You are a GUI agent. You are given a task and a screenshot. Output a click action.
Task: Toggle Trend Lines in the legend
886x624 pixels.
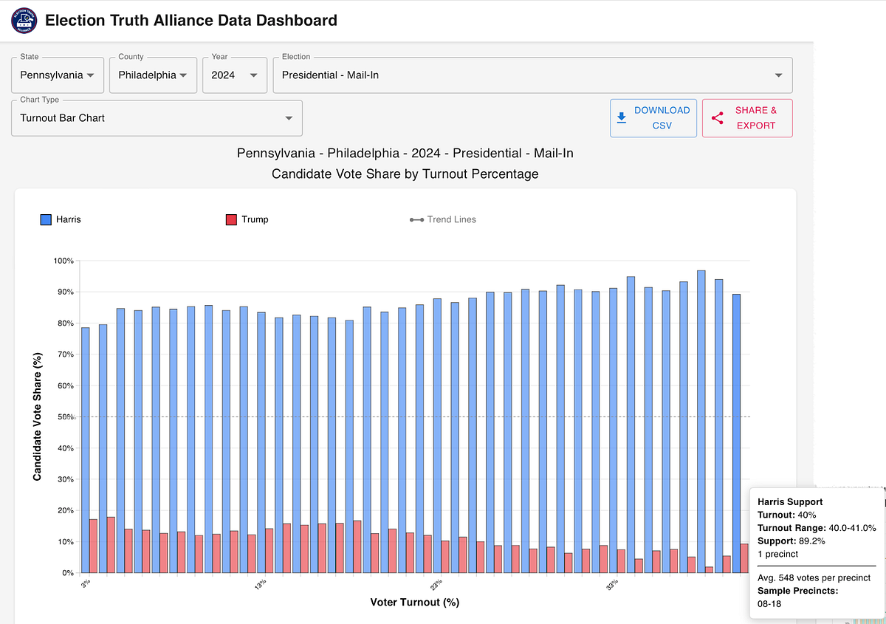[443, 219]
